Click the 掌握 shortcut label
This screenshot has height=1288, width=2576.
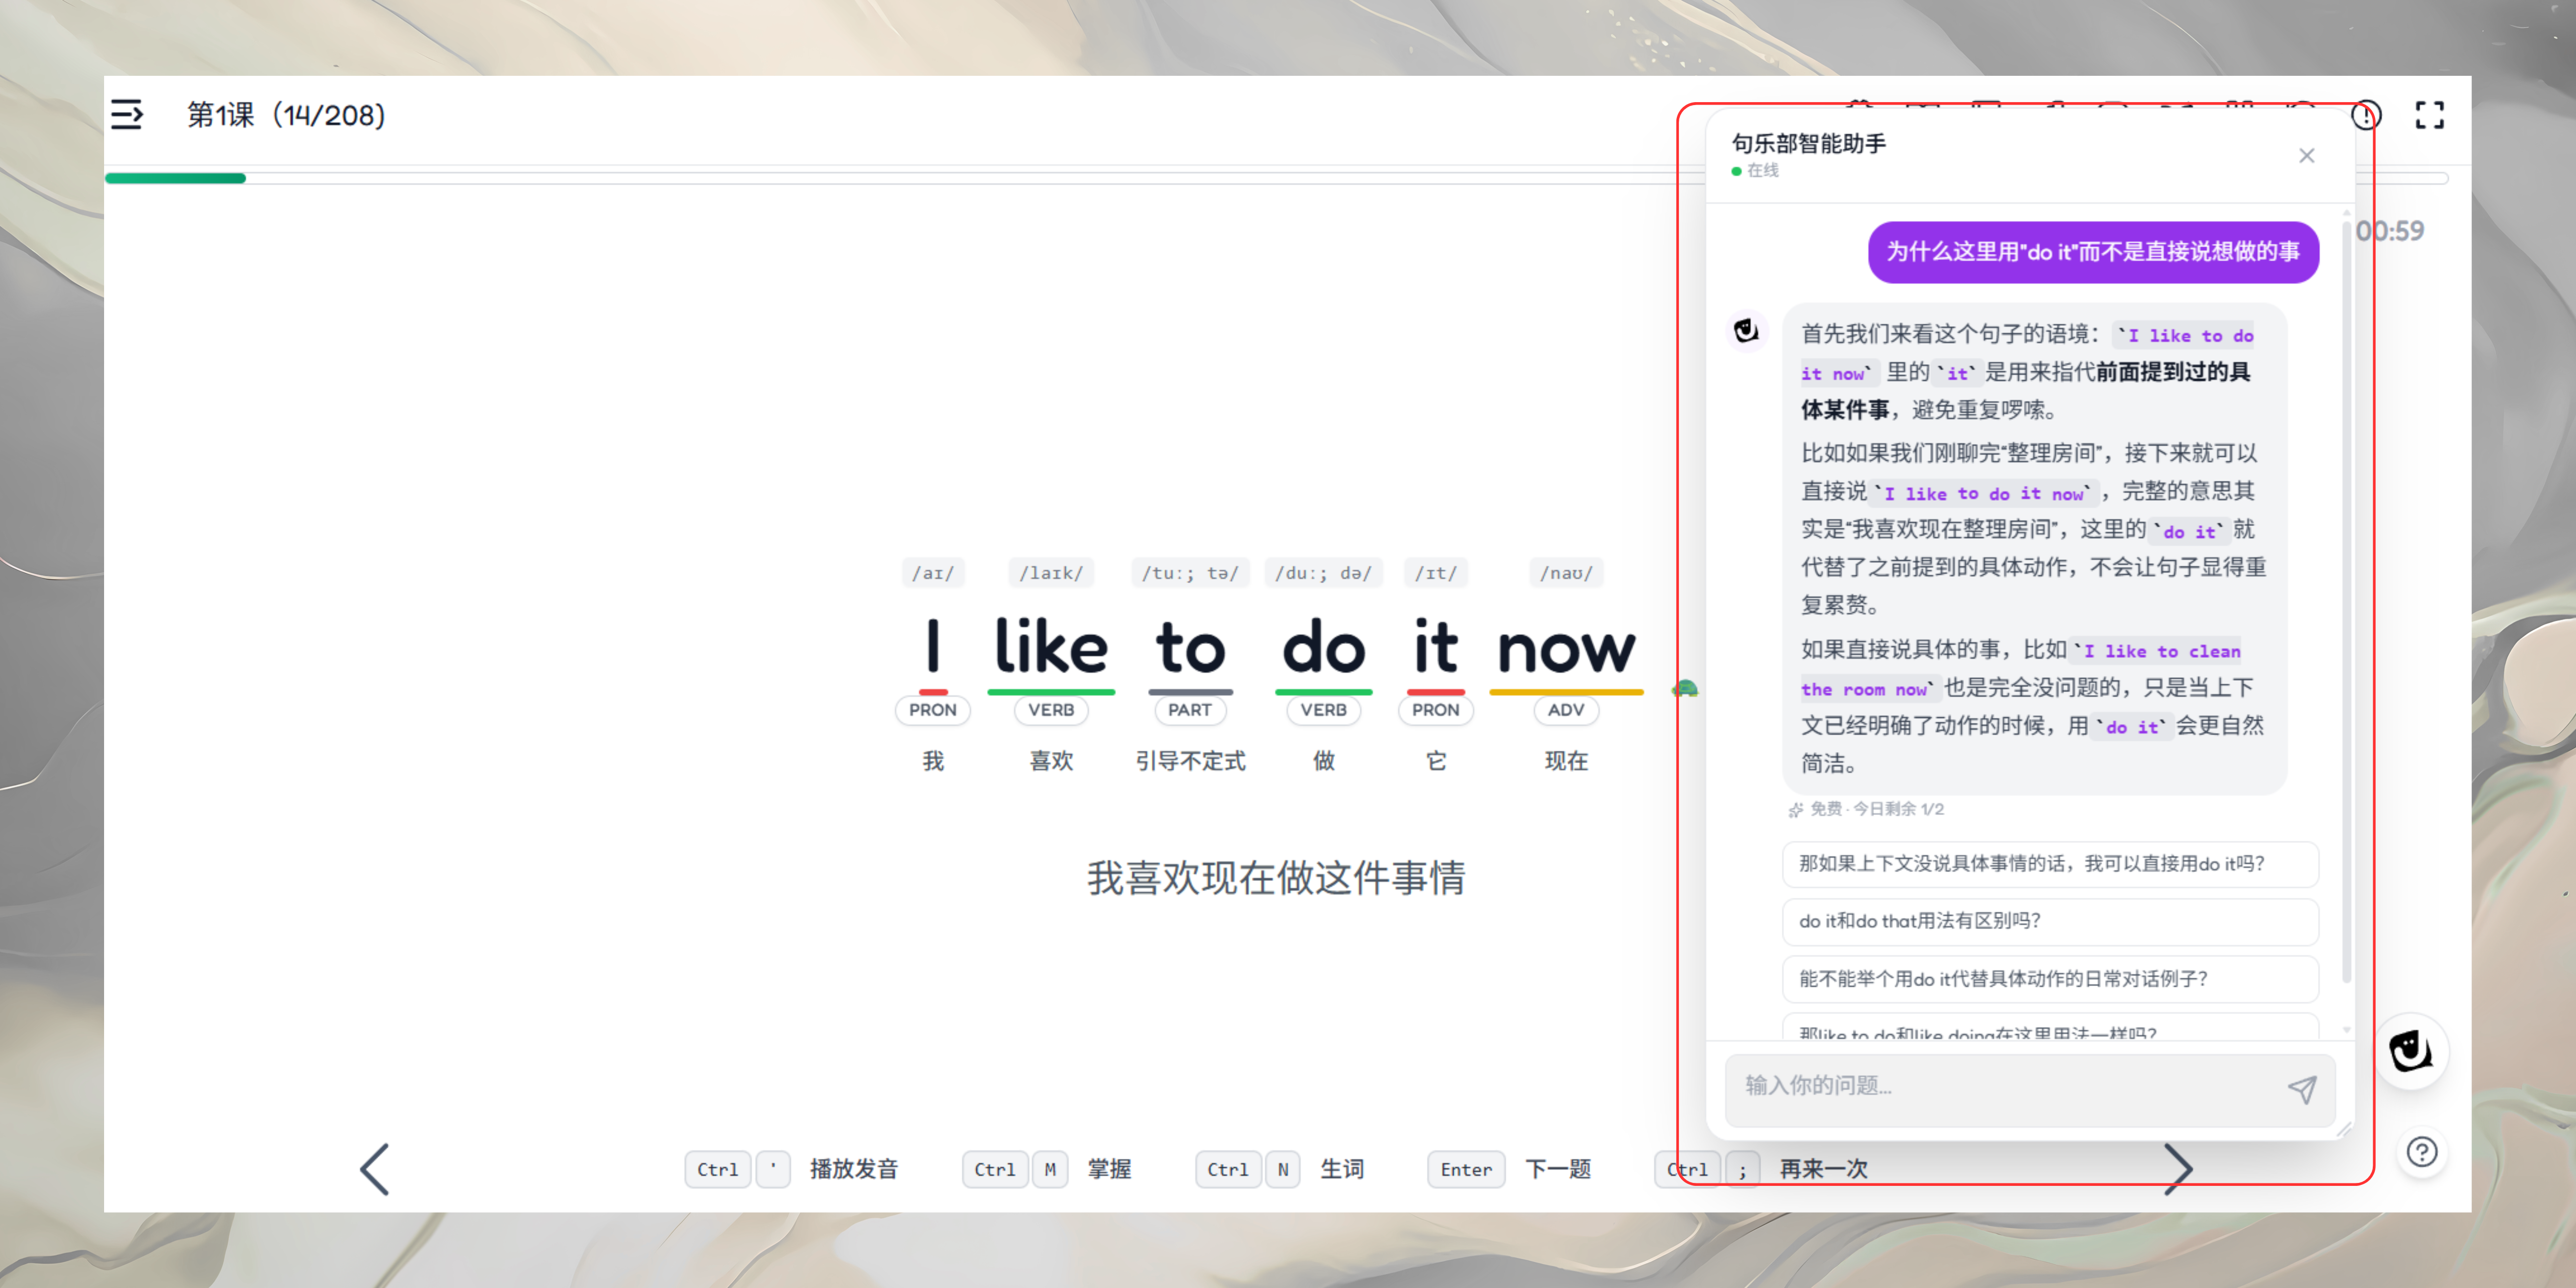pyautogui.click(x=1109, y=1169)
